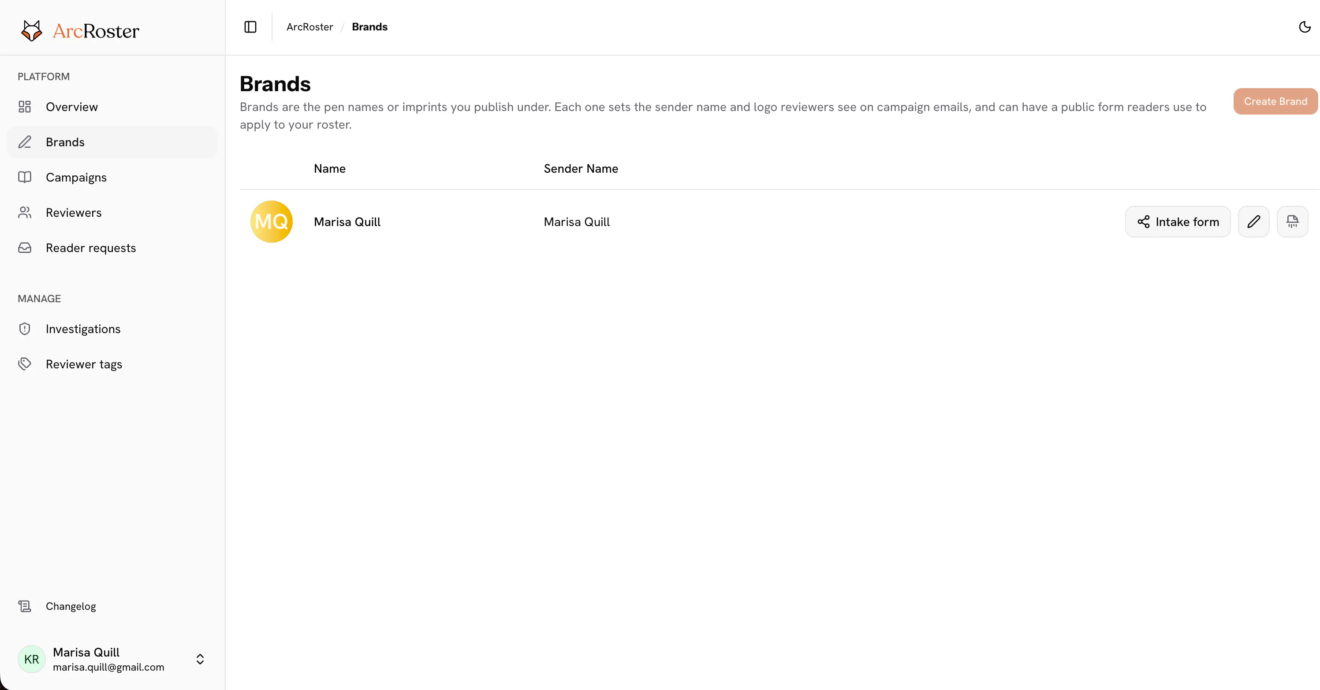The width and height of the screenshot is (1320, 690).
Task: Delete Marisa Quill brand with shredder icon
Action: pyautogui.click(x=1292, y=222)
